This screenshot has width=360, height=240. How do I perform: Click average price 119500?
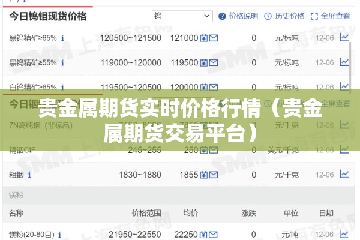point(184,62)
